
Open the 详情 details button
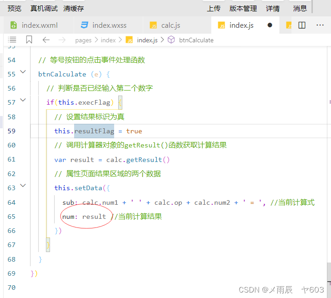tap(273, 9)
